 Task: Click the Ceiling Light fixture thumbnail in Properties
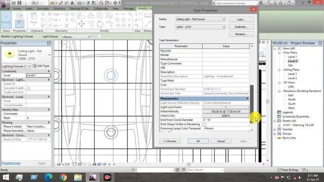[9, 54]
